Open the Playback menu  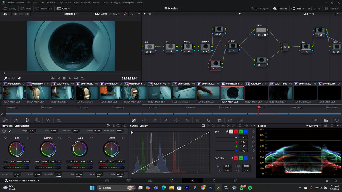[x=86, y=3]
